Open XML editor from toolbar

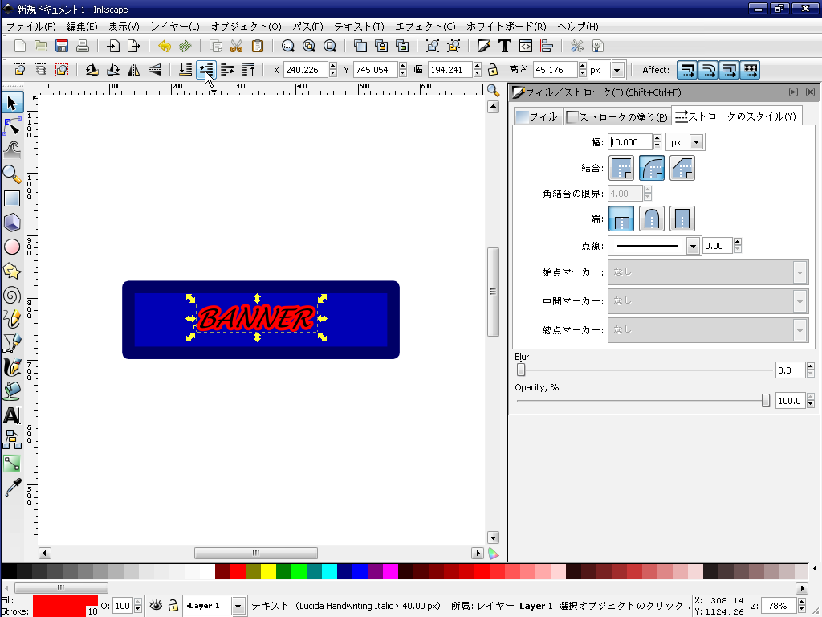[x=526, y=46]
